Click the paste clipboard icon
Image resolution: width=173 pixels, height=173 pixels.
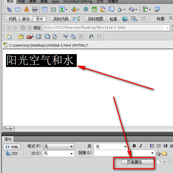pos(81,36)
